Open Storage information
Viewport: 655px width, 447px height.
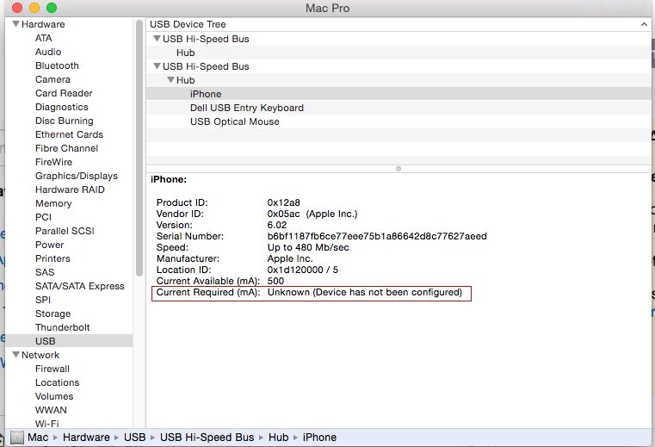pyautogui.click(x=53, y=314)
